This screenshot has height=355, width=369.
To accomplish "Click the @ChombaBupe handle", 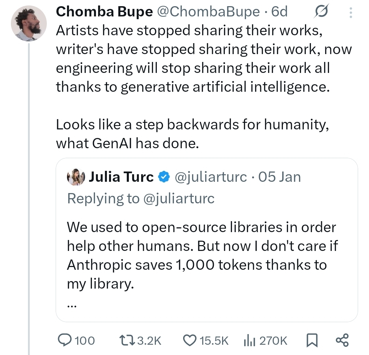I will point(208,12).
